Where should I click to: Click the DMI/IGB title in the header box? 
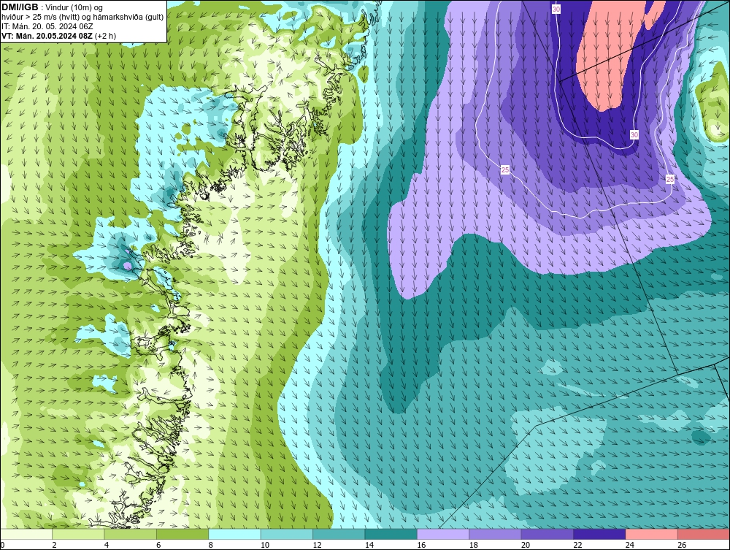(20, 7)
